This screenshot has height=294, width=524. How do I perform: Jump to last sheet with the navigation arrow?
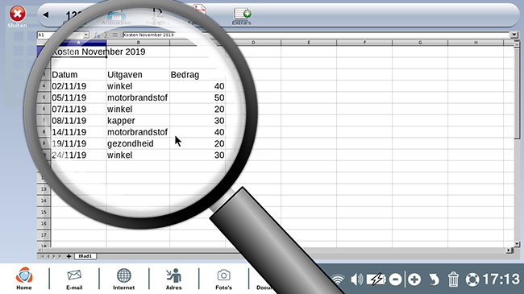click(x=60, y=256)
